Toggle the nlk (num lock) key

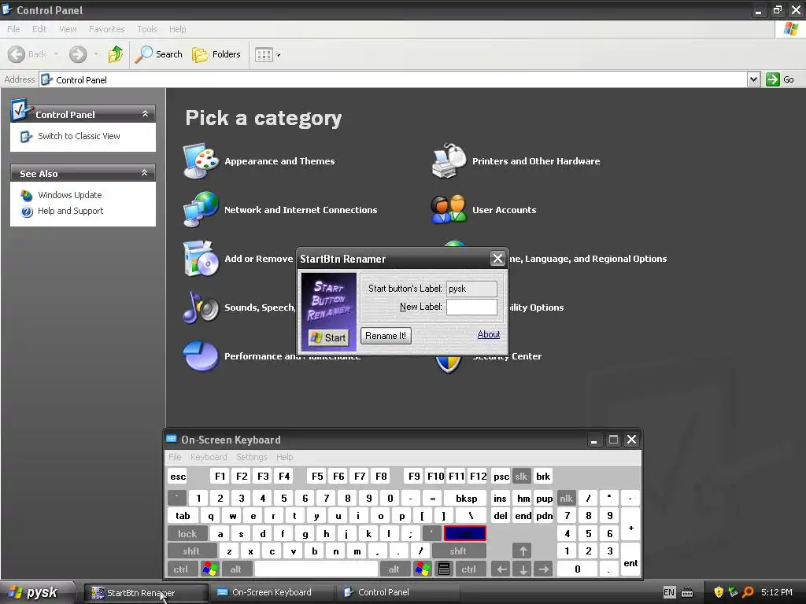pos(566,498)
